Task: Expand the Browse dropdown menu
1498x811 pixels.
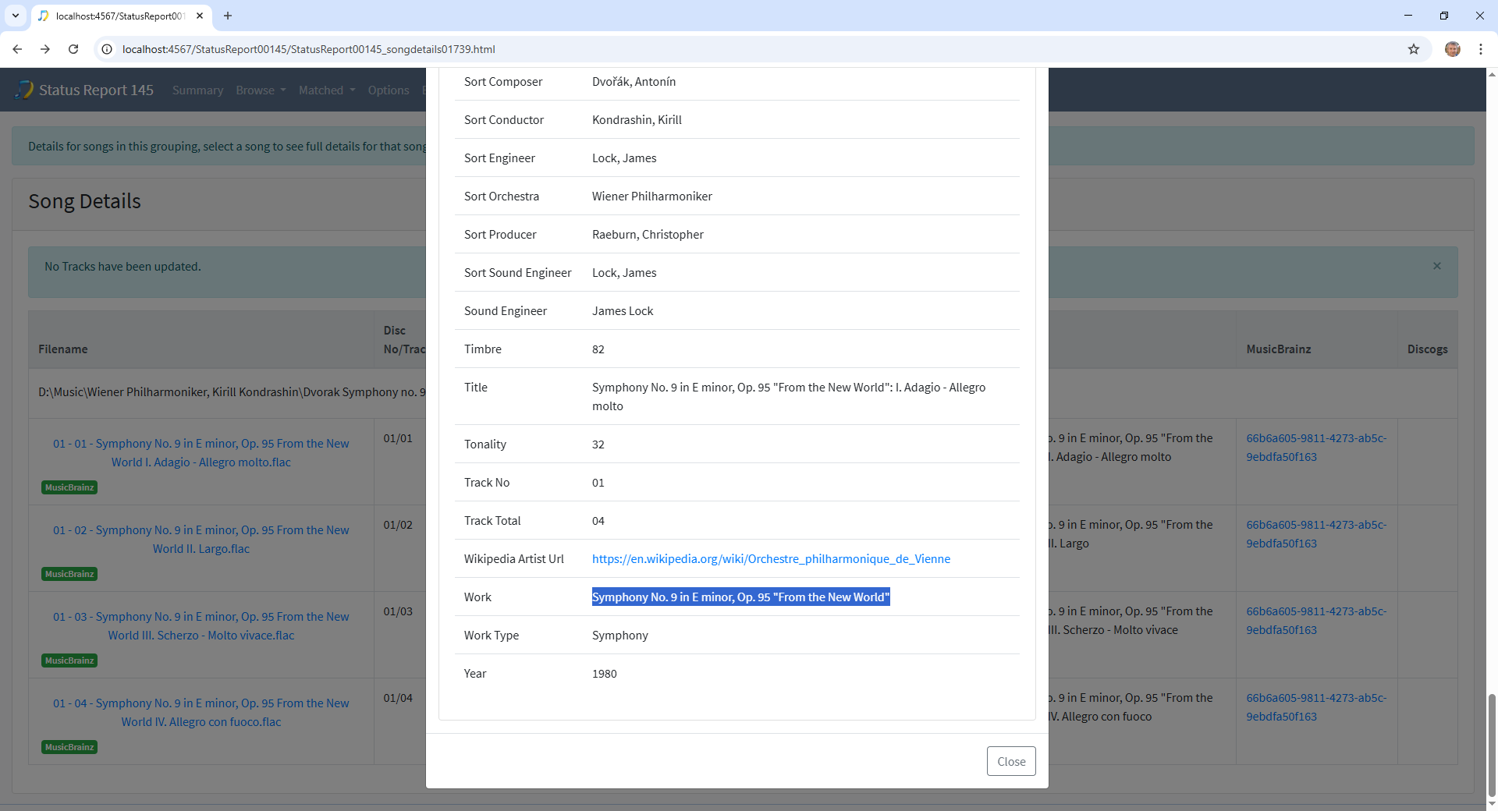Action: [261, 90]
